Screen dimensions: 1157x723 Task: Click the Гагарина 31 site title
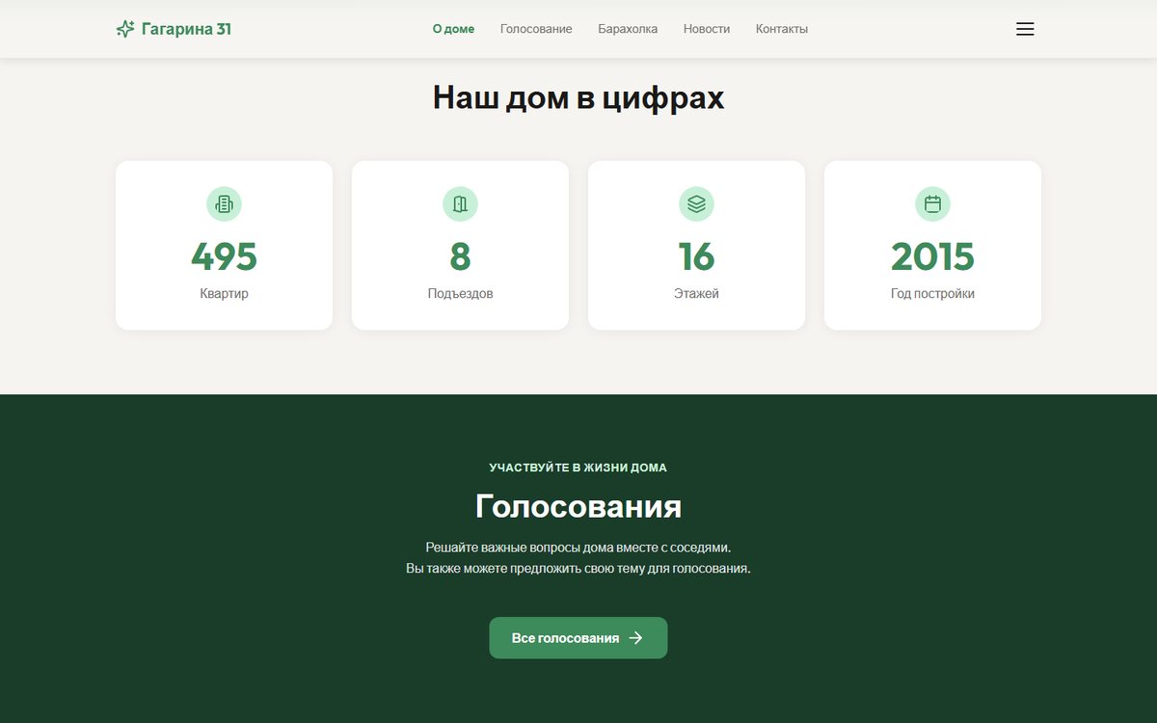186,29
